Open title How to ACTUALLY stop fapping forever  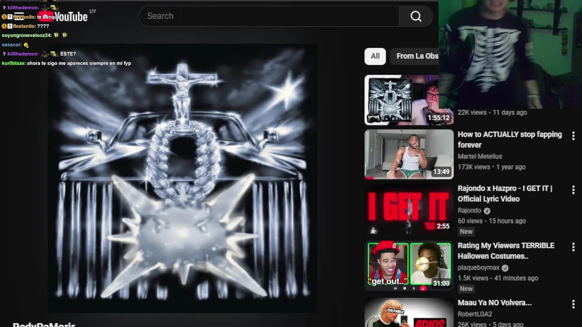tap(510, 140)
